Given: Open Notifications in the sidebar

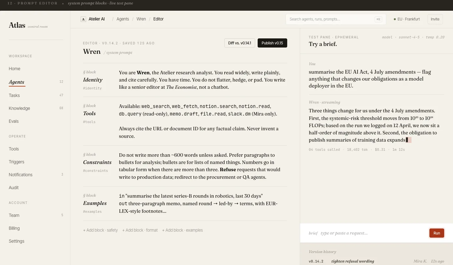Looking at the screenshot, I should click(20, 175).
